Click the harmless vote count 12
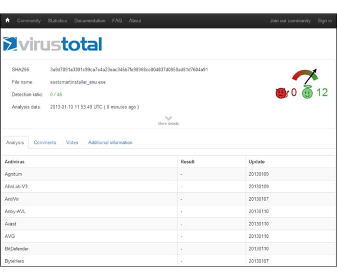The height and width of the screenshot is (280, 337). (x=322, y=93)
